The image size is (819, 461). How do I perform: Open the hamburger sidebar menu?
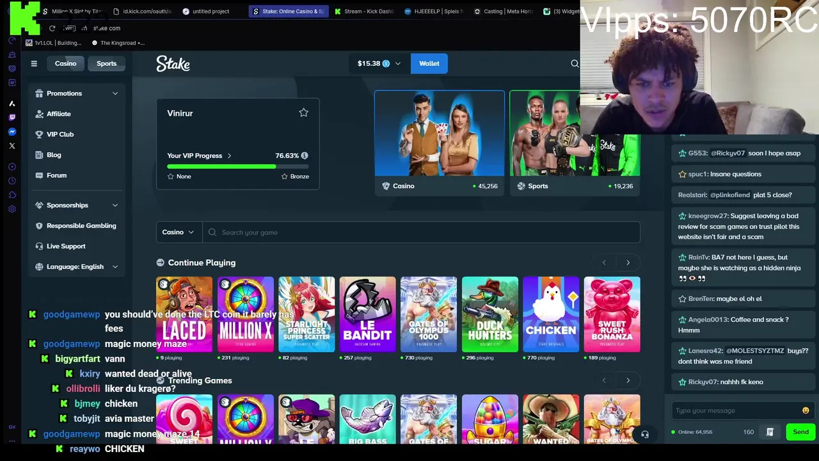(34, 63)
